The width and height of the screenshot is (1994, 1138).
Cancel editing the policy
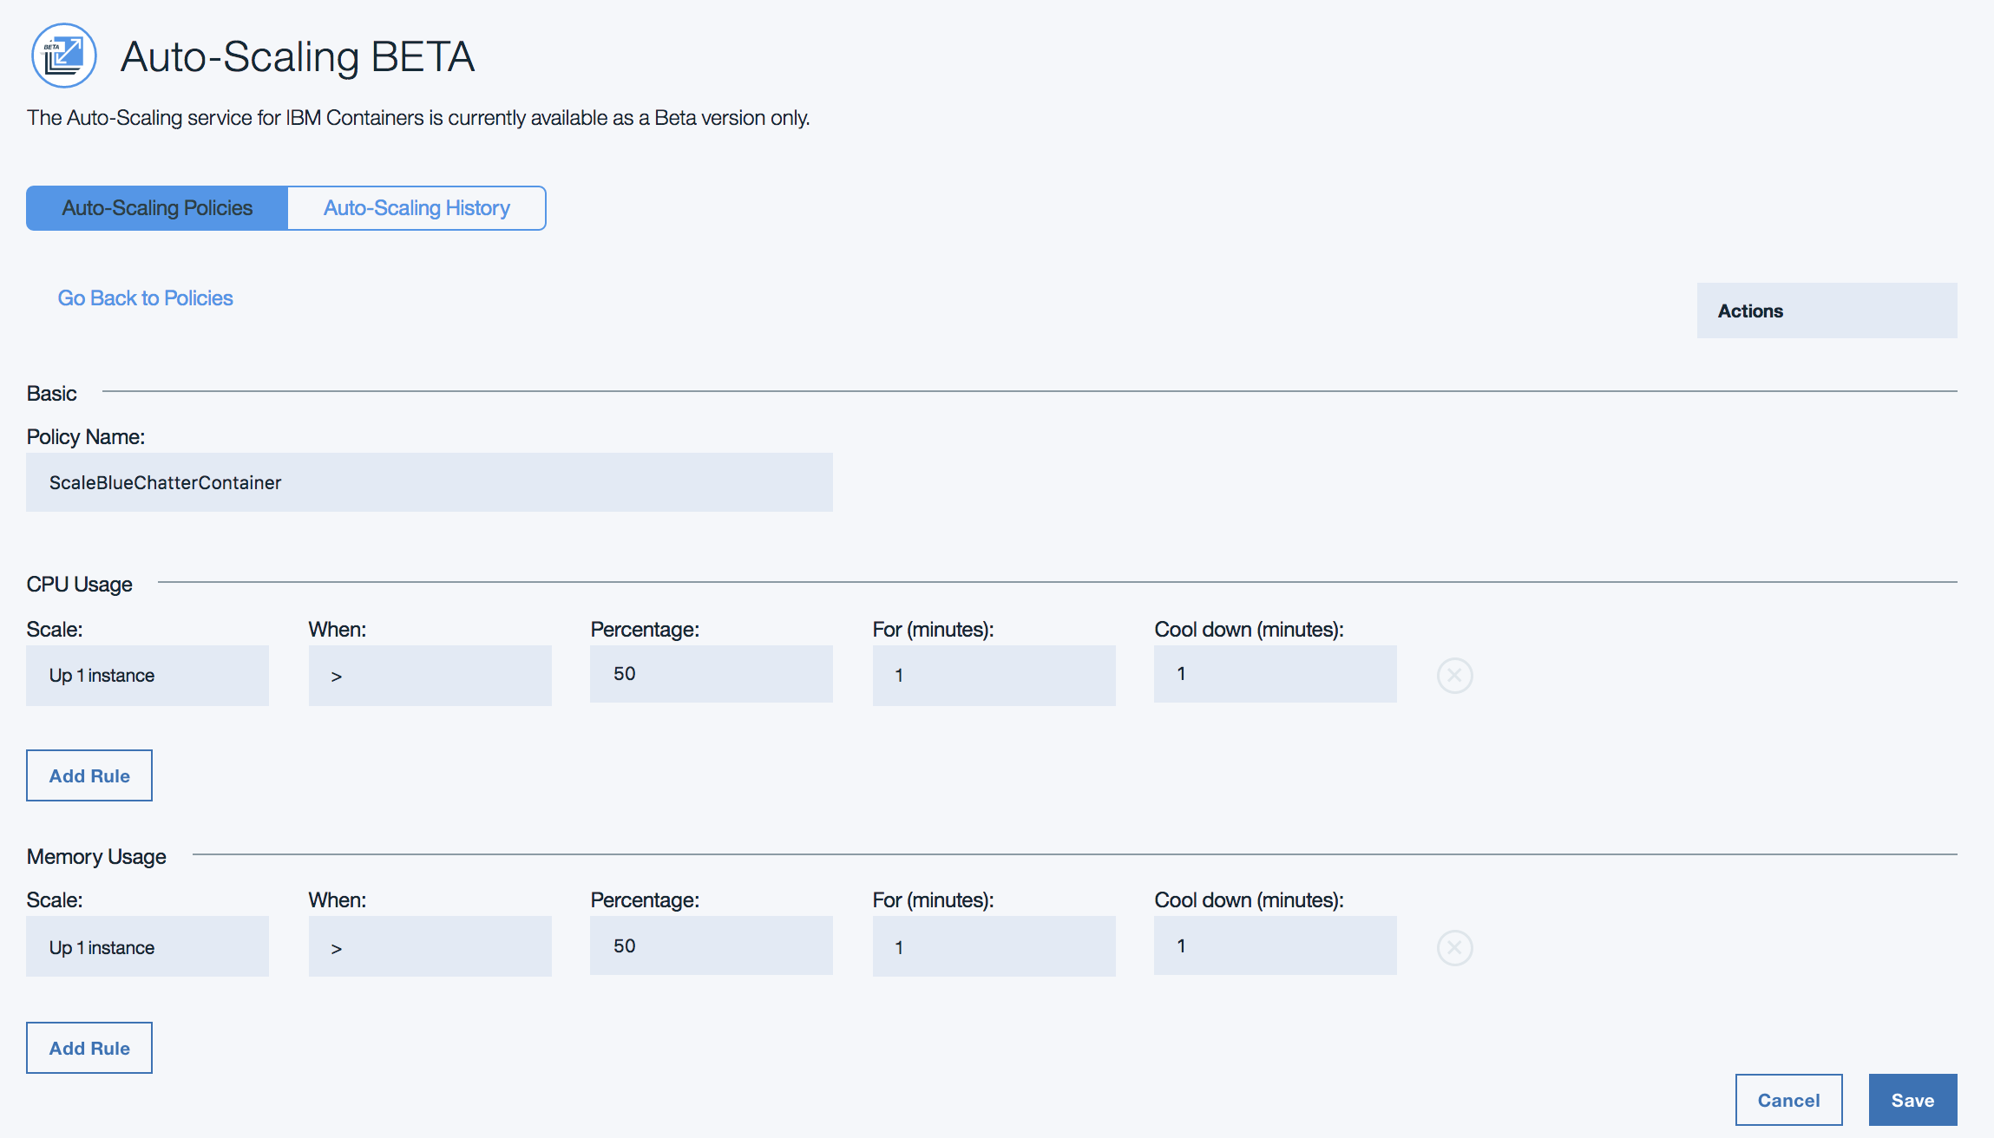tap(1788, 1100)
